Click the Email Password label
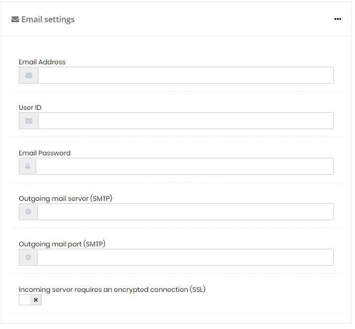 click(45, 154)
